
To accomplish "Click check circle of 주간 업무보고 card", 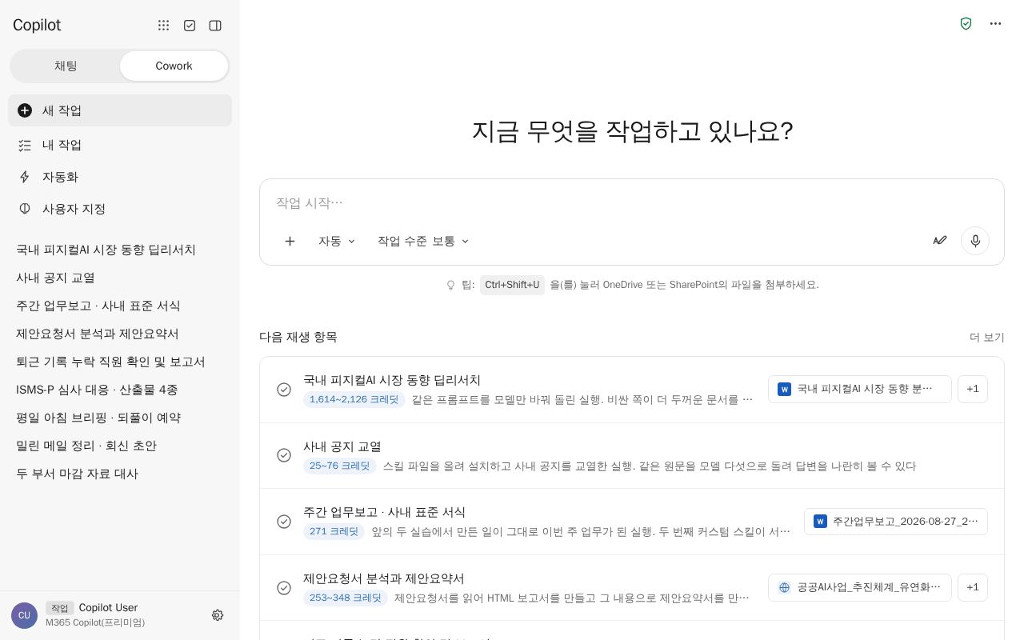I will pyautogui.click(x=284, y=522).
